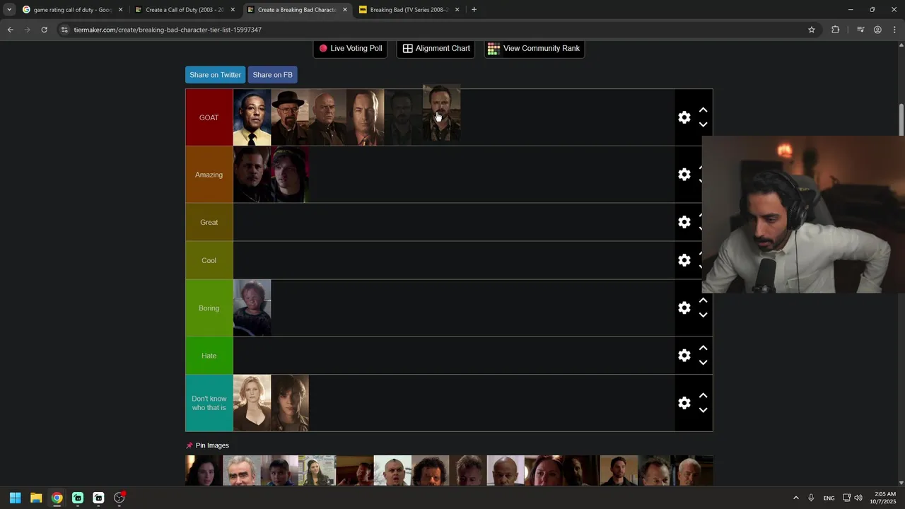Open the Live Voting Poll
This screenshot has width=905, height=509.
[x=350, y=48]
